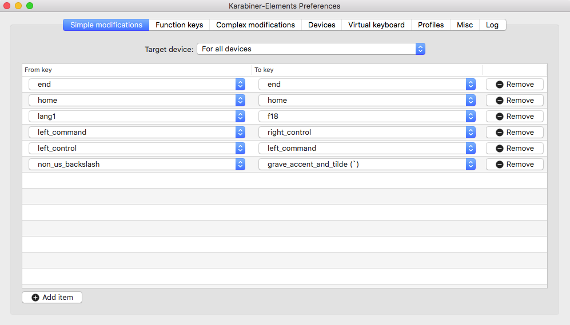Open the Misc tab

tap(465, 25)
